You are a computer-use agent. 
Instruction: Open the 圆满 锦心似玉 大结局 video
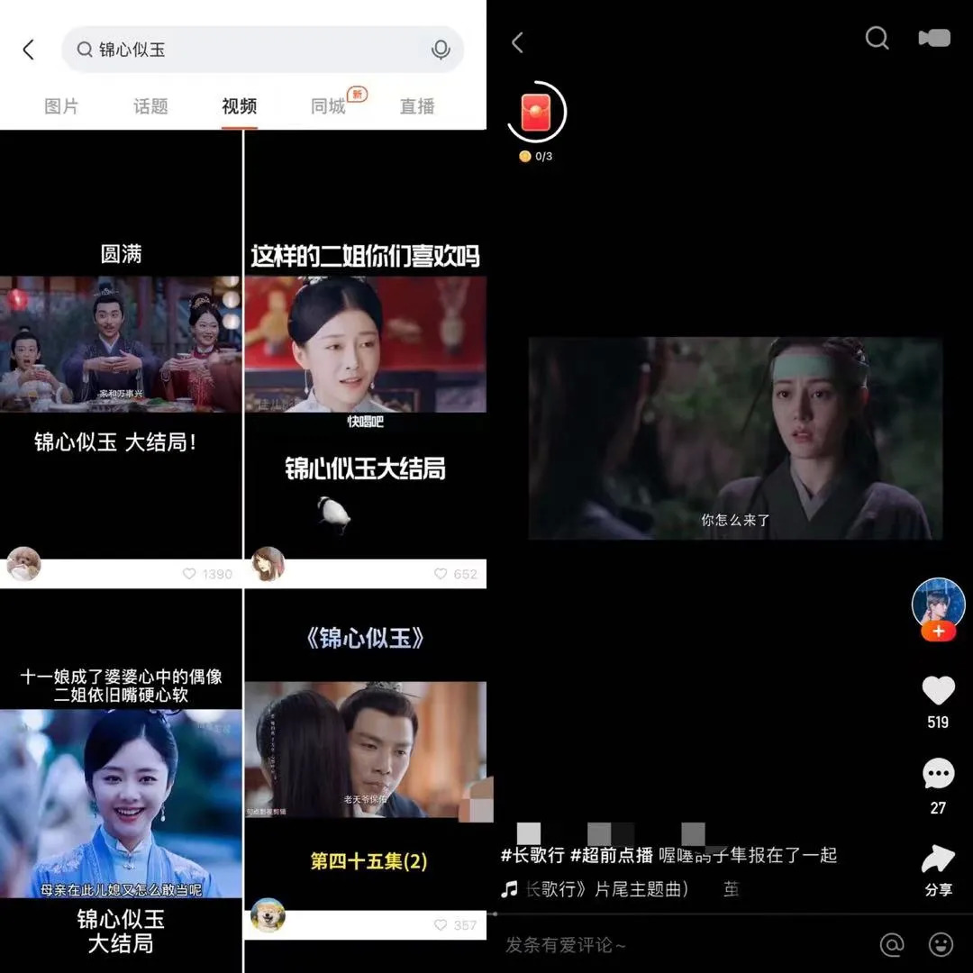tap(121, 344)
